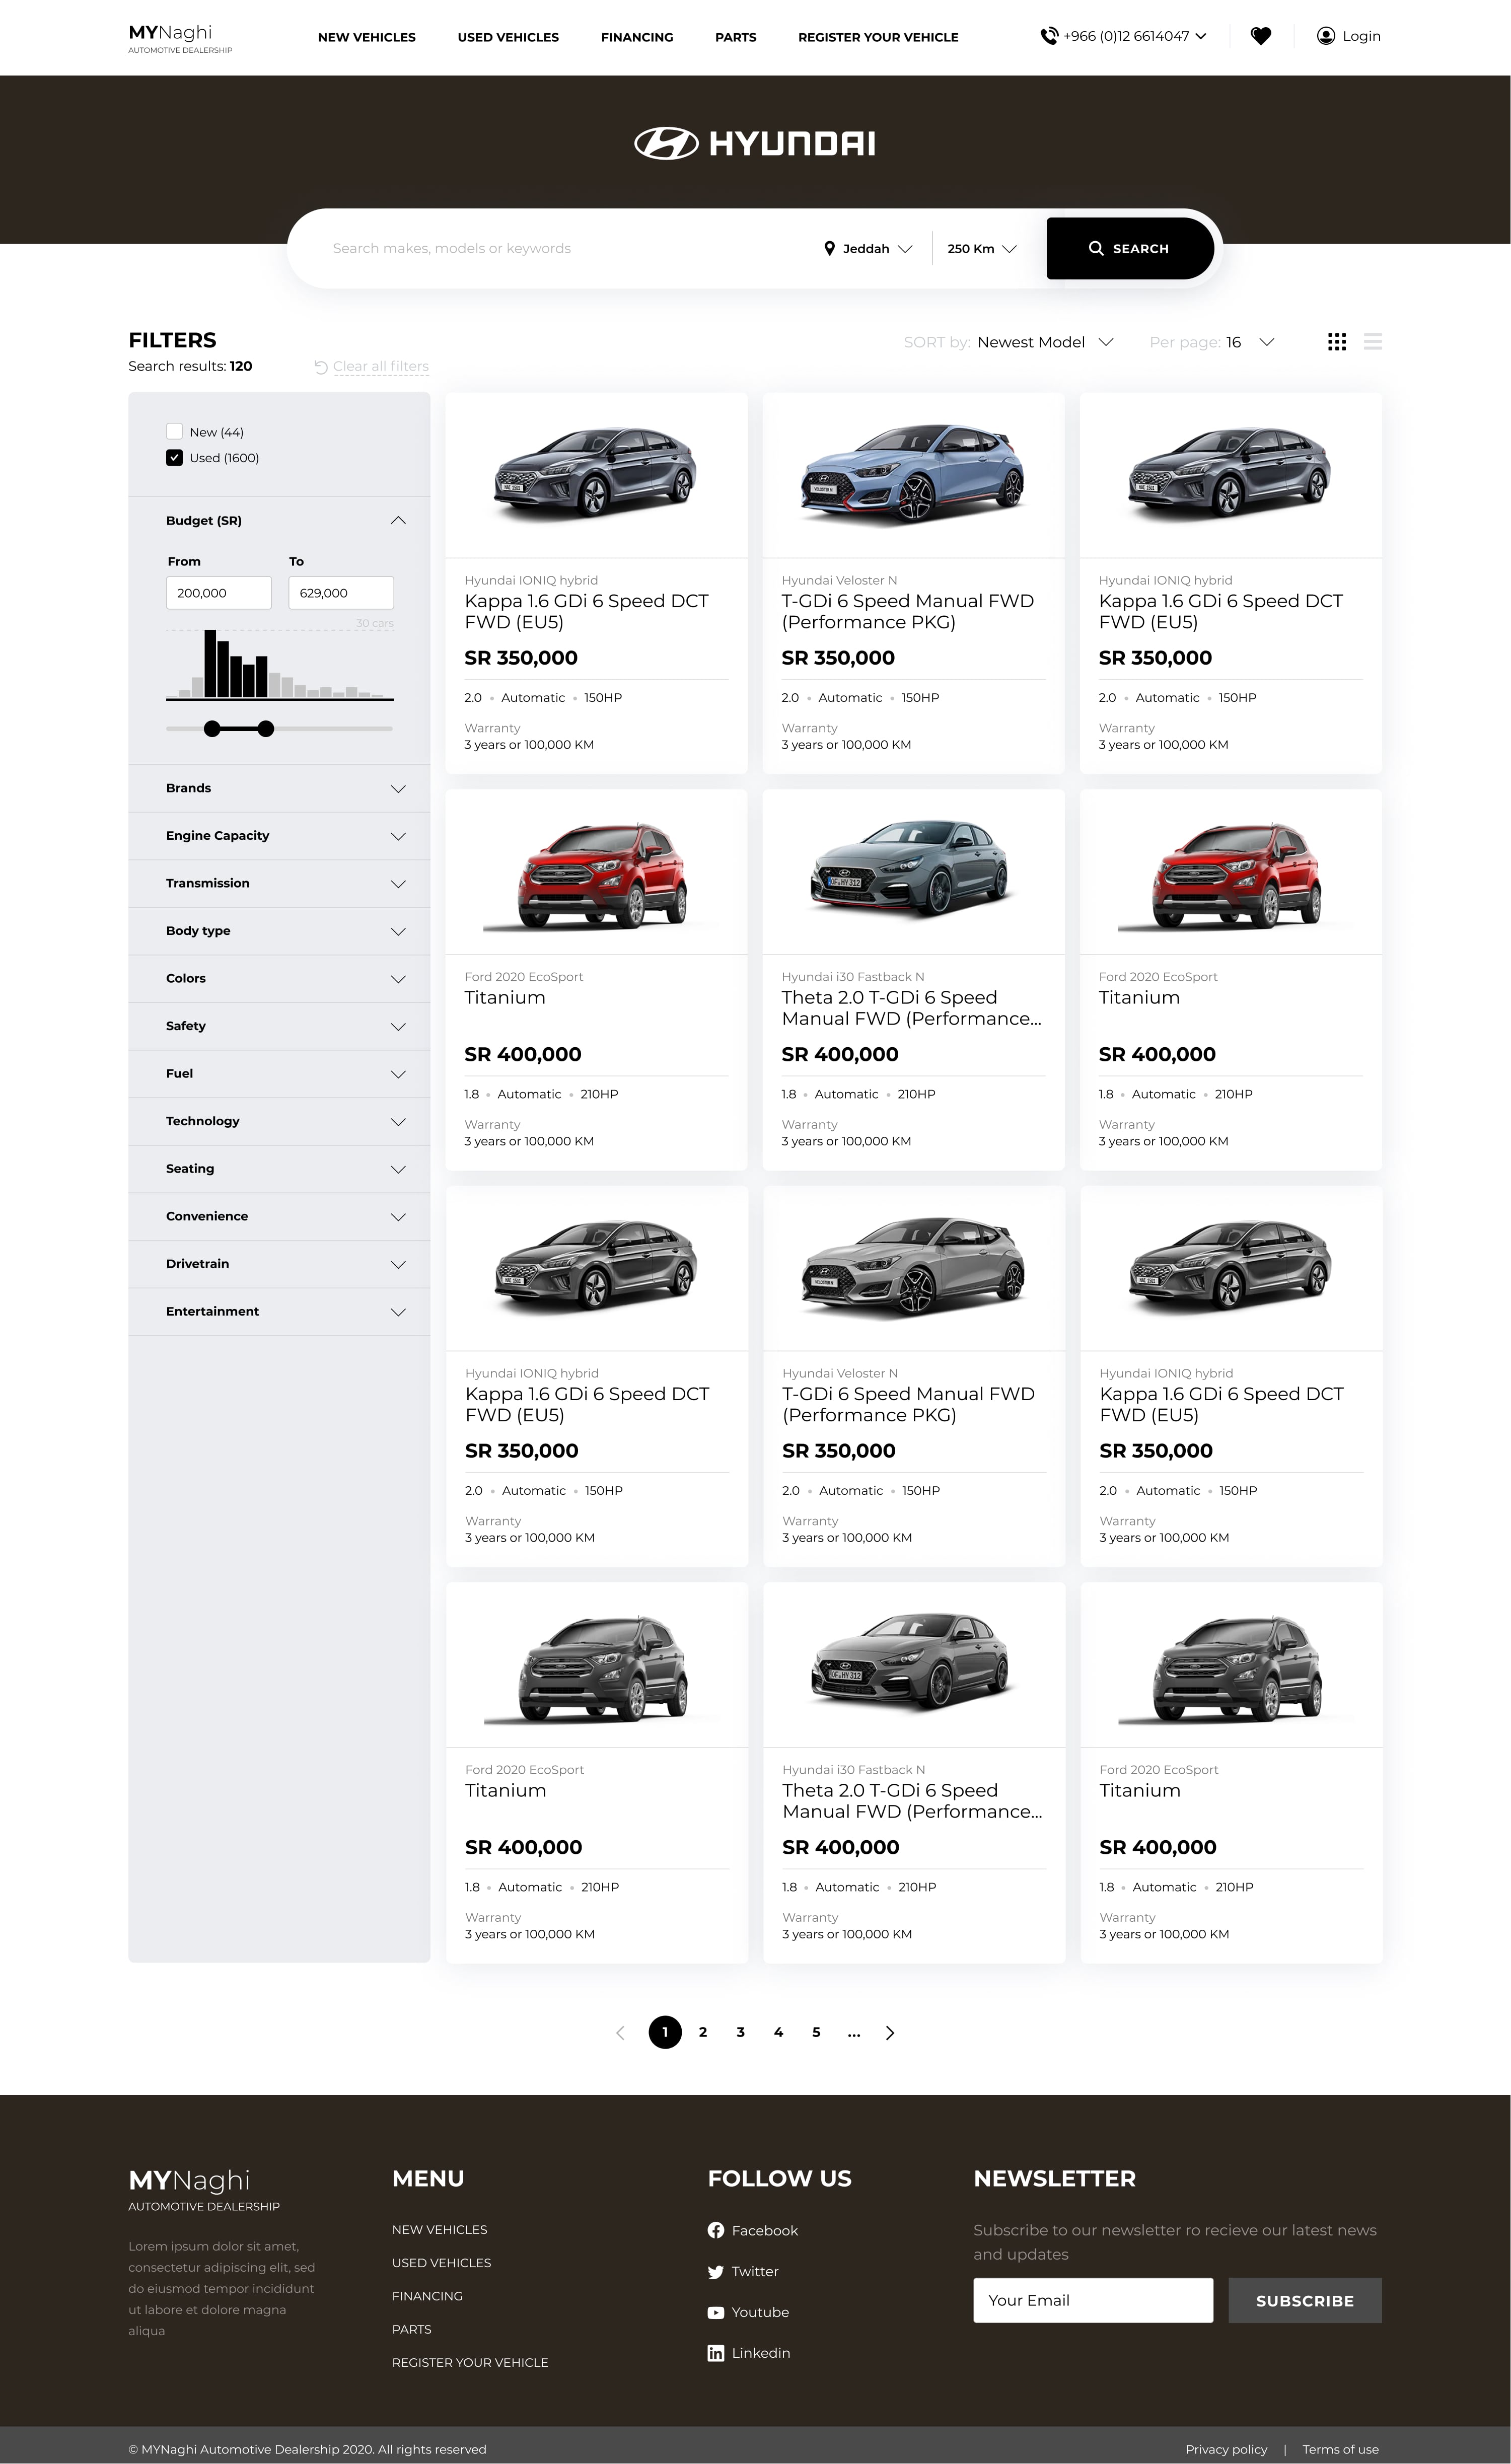
Task: Click the left budget slider handle
Action: click(212, 729)
